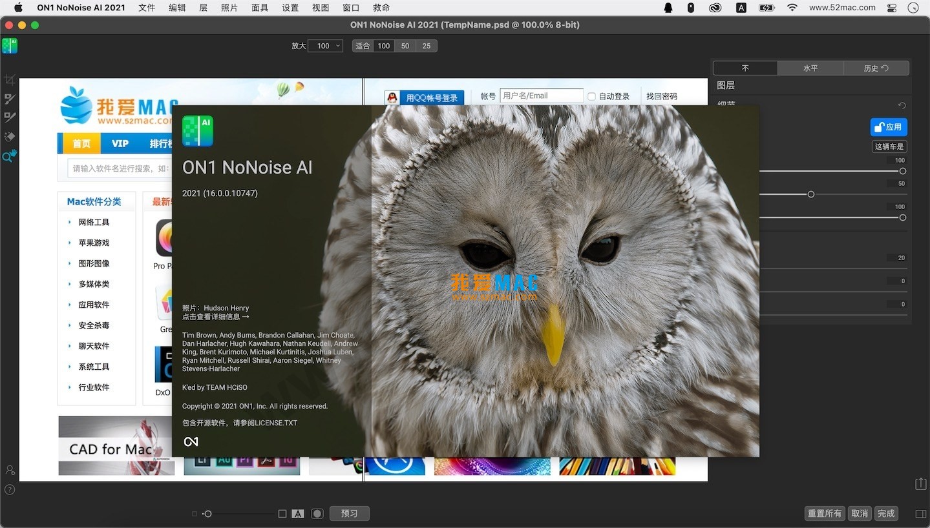Click the 这辆车是 button

click(889, 147)
